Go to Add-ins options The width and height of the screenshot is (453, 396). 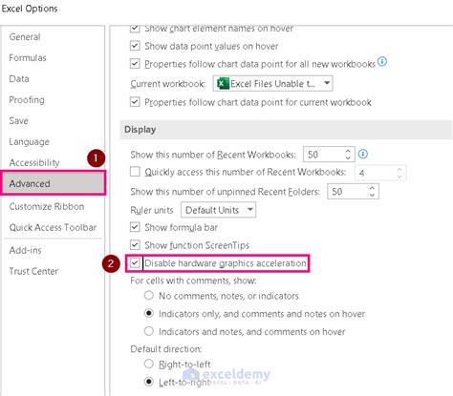point(25,250)
